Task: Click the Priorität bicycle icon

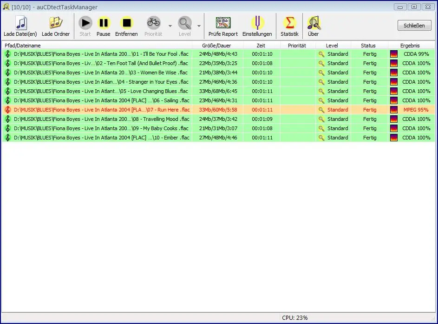Action: 153,22
